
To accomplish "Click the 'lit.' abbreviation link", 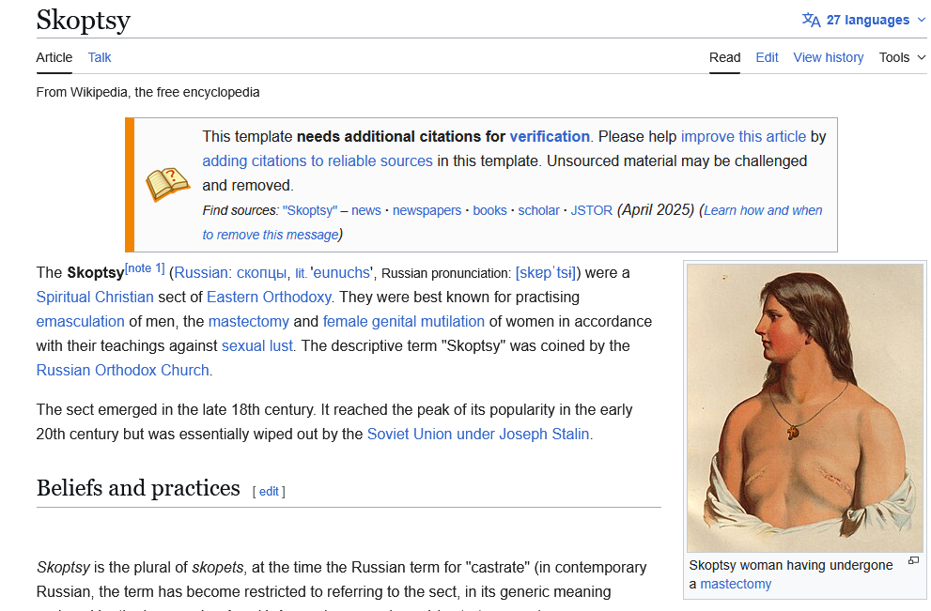I will pyautogui.click(x=301, y=273).
